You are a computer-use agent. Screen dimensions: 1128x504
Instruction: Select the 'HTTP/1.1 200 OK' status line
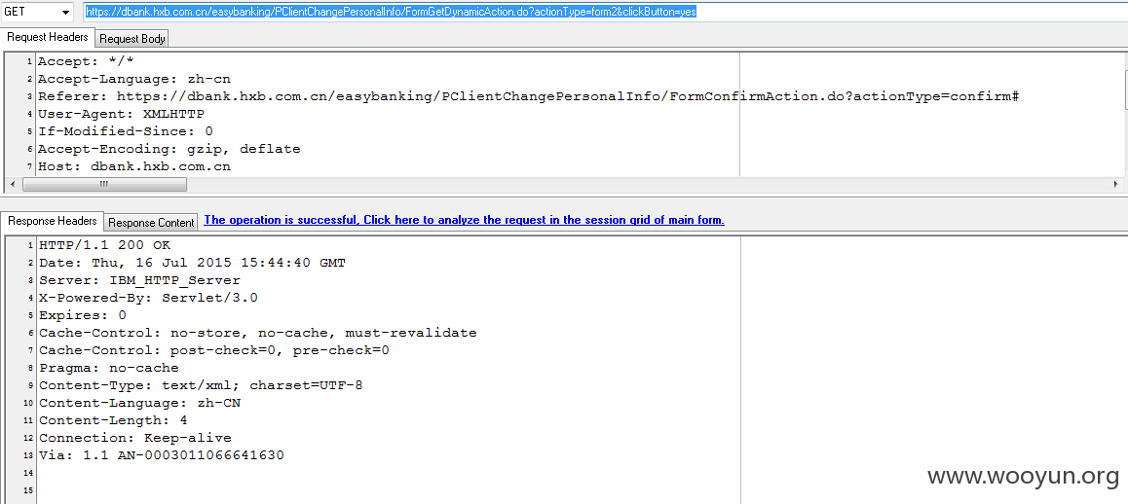pos(105,246)
